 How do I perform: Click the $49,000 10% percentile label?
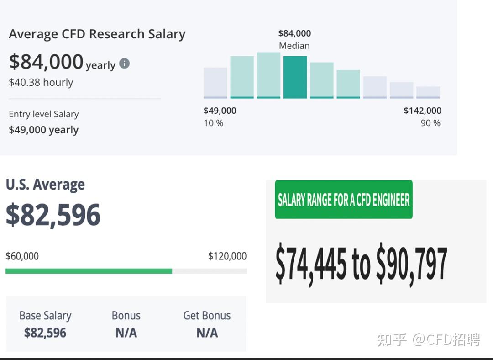pos(220,116)
